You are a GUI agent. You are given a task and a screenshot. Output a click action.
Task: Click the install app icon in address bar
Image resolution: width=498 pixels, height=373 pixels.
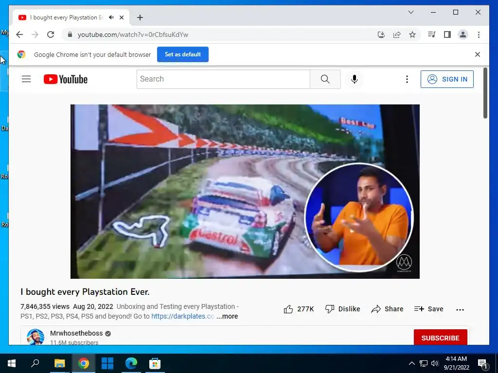[x=381, y=34]
